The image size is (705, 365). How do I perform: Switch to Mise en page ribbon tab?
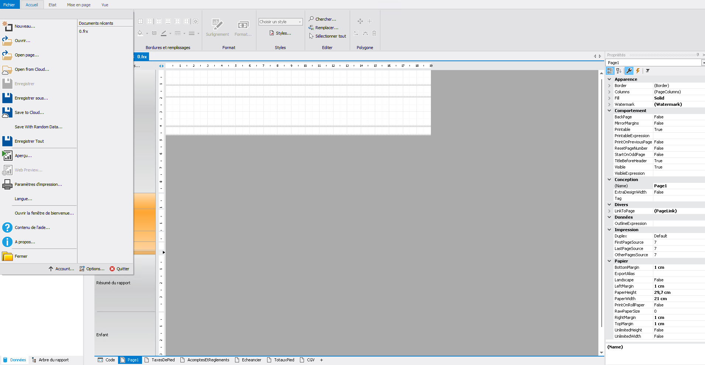pyautogui.click(x=79, y=5)
